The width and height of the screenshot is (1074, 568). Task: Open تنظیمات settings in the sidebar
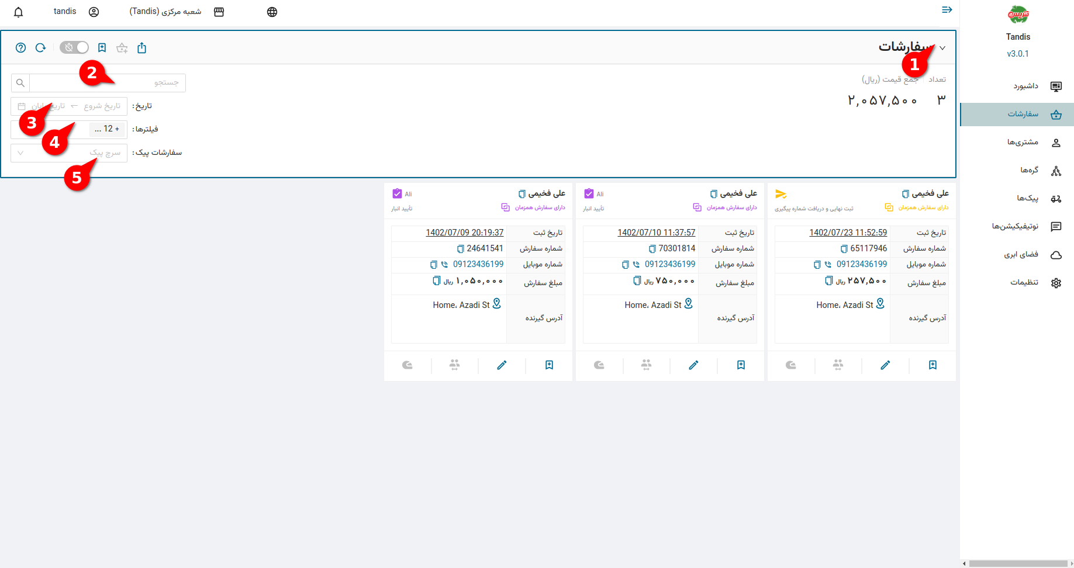(x=1025, y=282)
